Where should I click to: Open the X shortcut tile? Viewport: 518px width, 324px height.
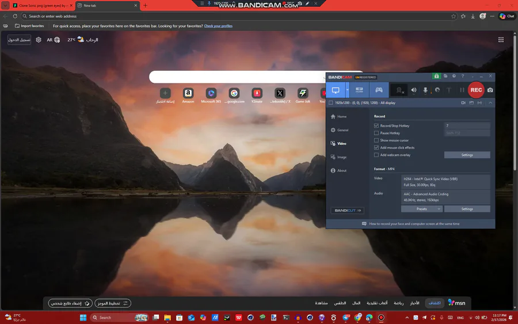(x=280, y=96)
